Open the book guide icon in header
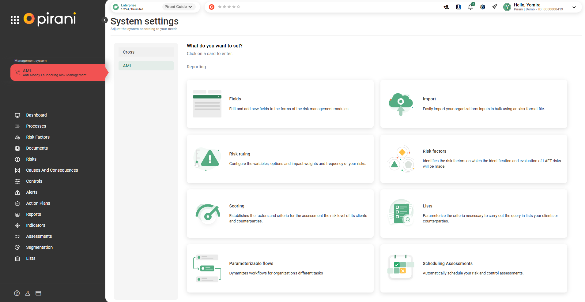Image resolution: width=585 pixels, height=302 pixels. pos(458,7)
